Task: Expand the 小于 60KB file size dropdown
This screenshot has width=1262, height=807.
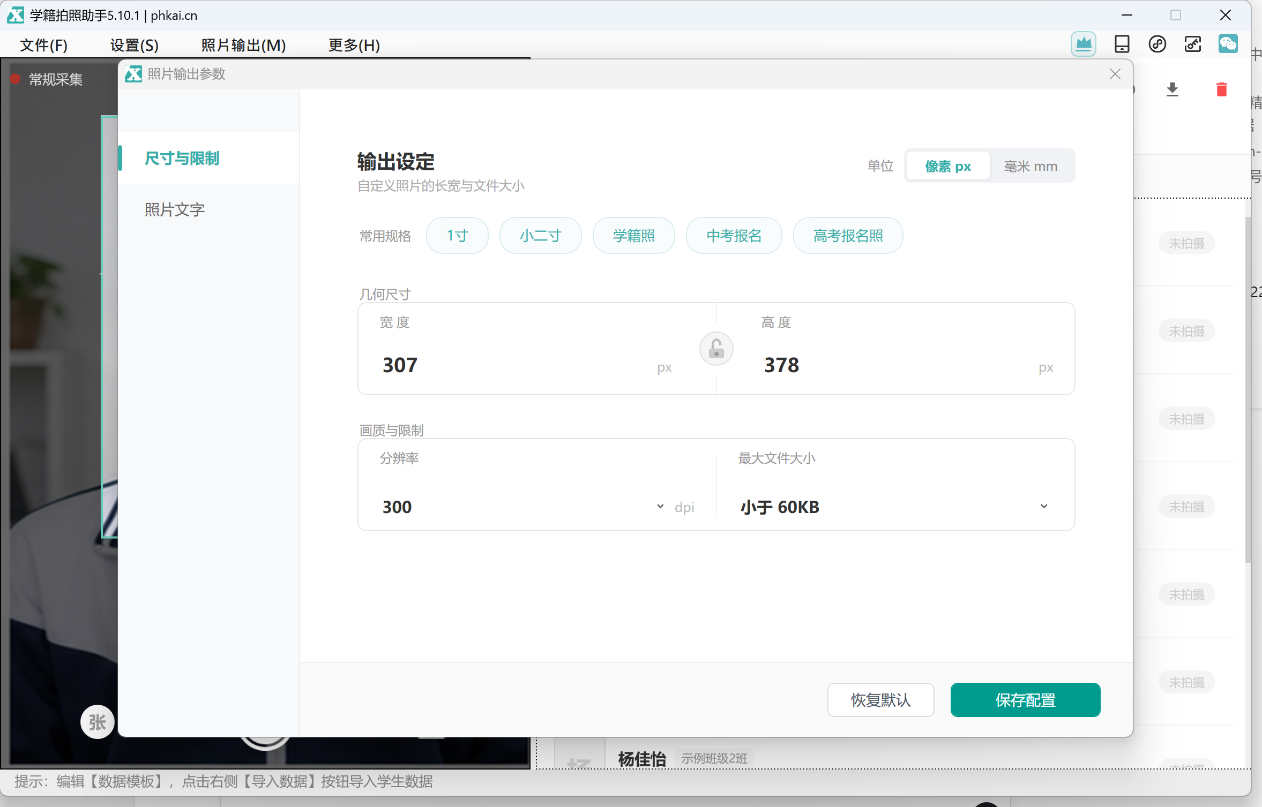Action: 894,507
